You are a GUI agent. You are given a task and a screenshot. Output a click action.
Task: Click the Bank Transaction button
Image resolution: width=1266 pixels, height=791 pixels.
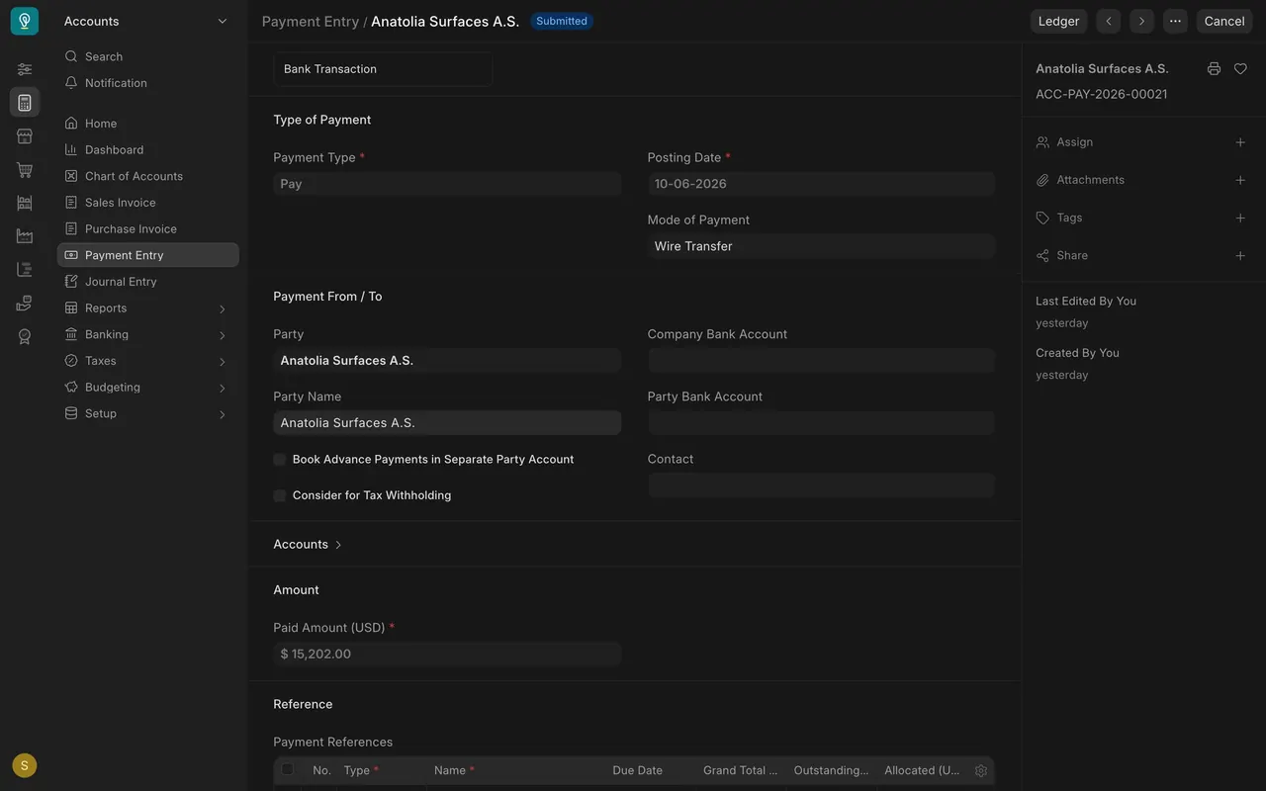point(383,69)
